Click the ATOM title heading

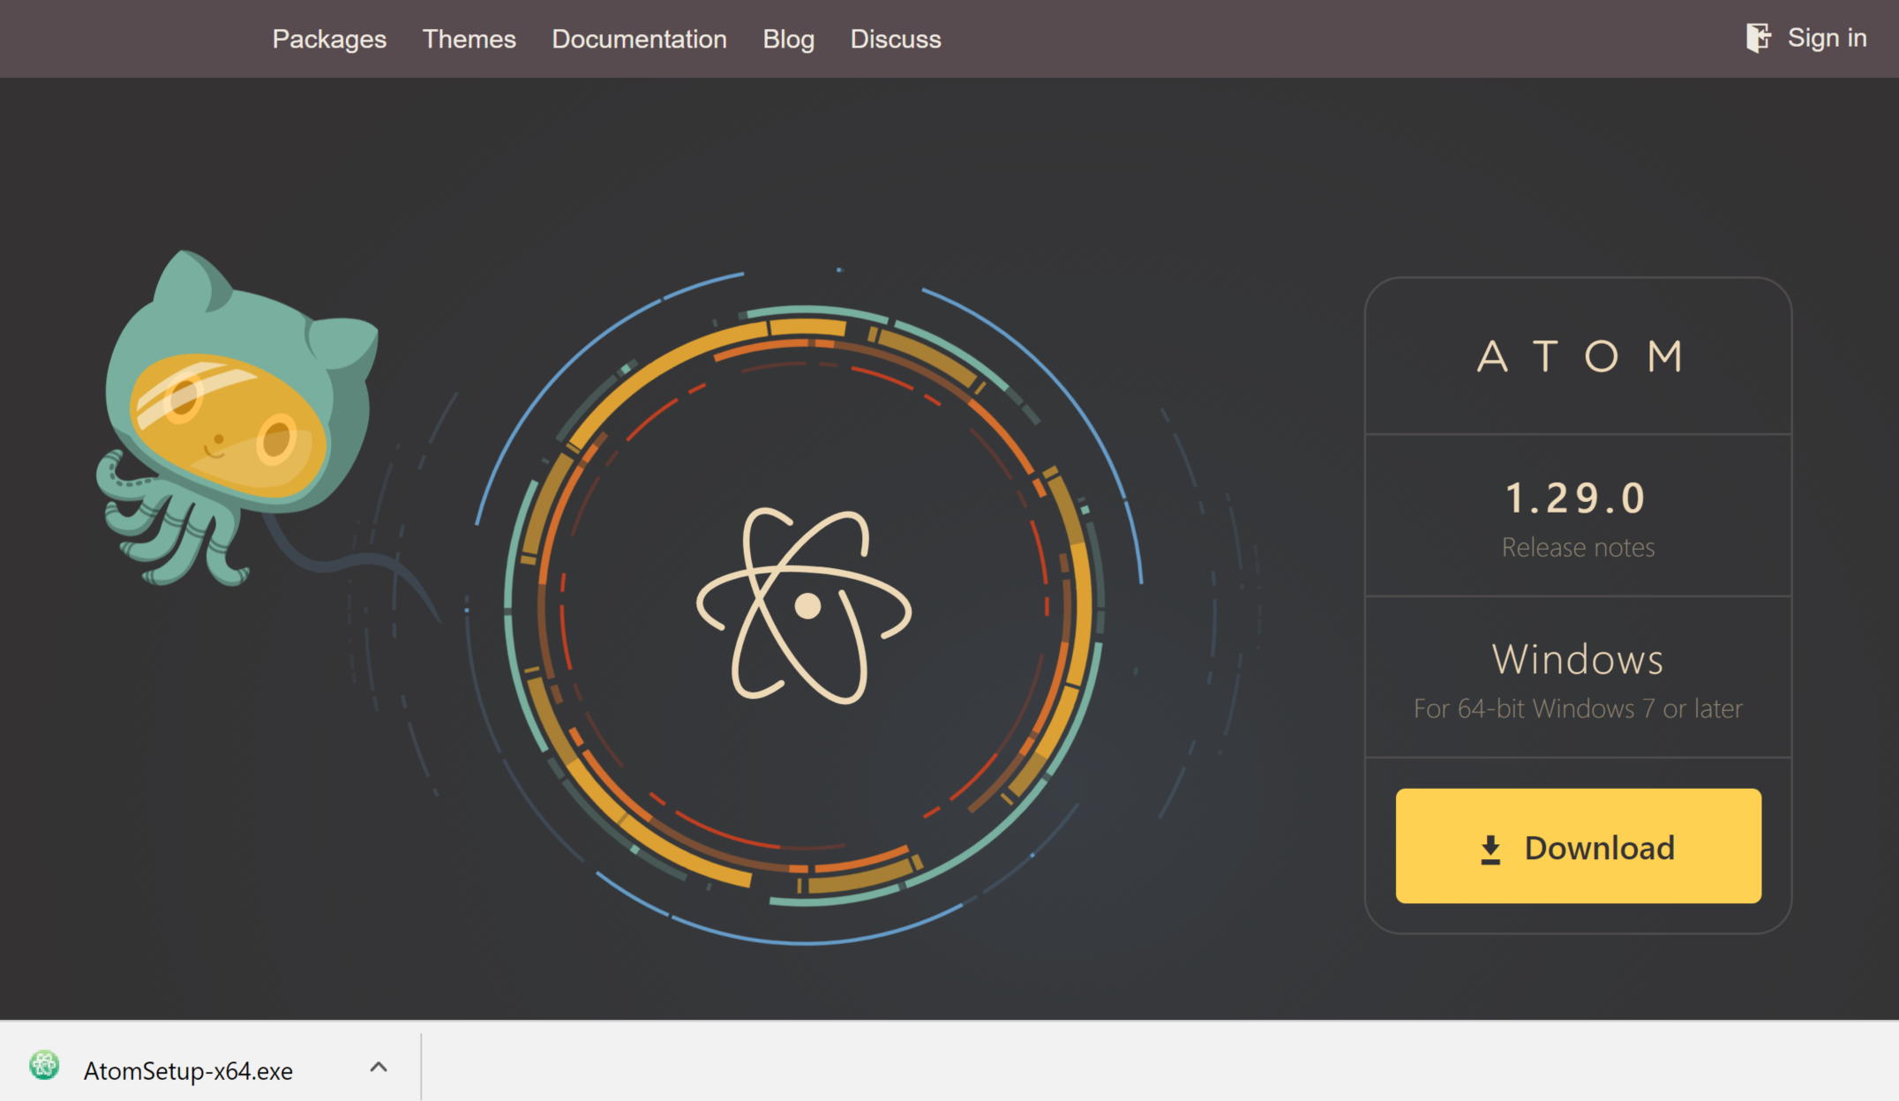pyautogui.click(x=1579, y=357)
